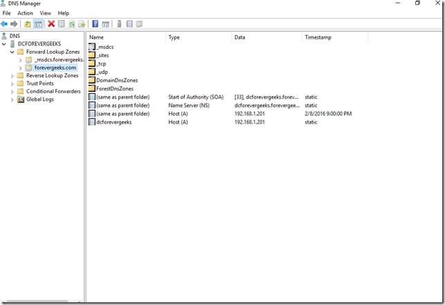Expand the Trust Points node

(13, 83)
